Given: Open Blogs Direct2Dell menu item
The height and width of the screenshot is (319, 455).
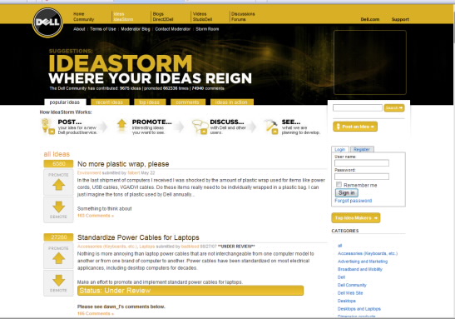Looking at the screenshot, I should coord(163,17).
